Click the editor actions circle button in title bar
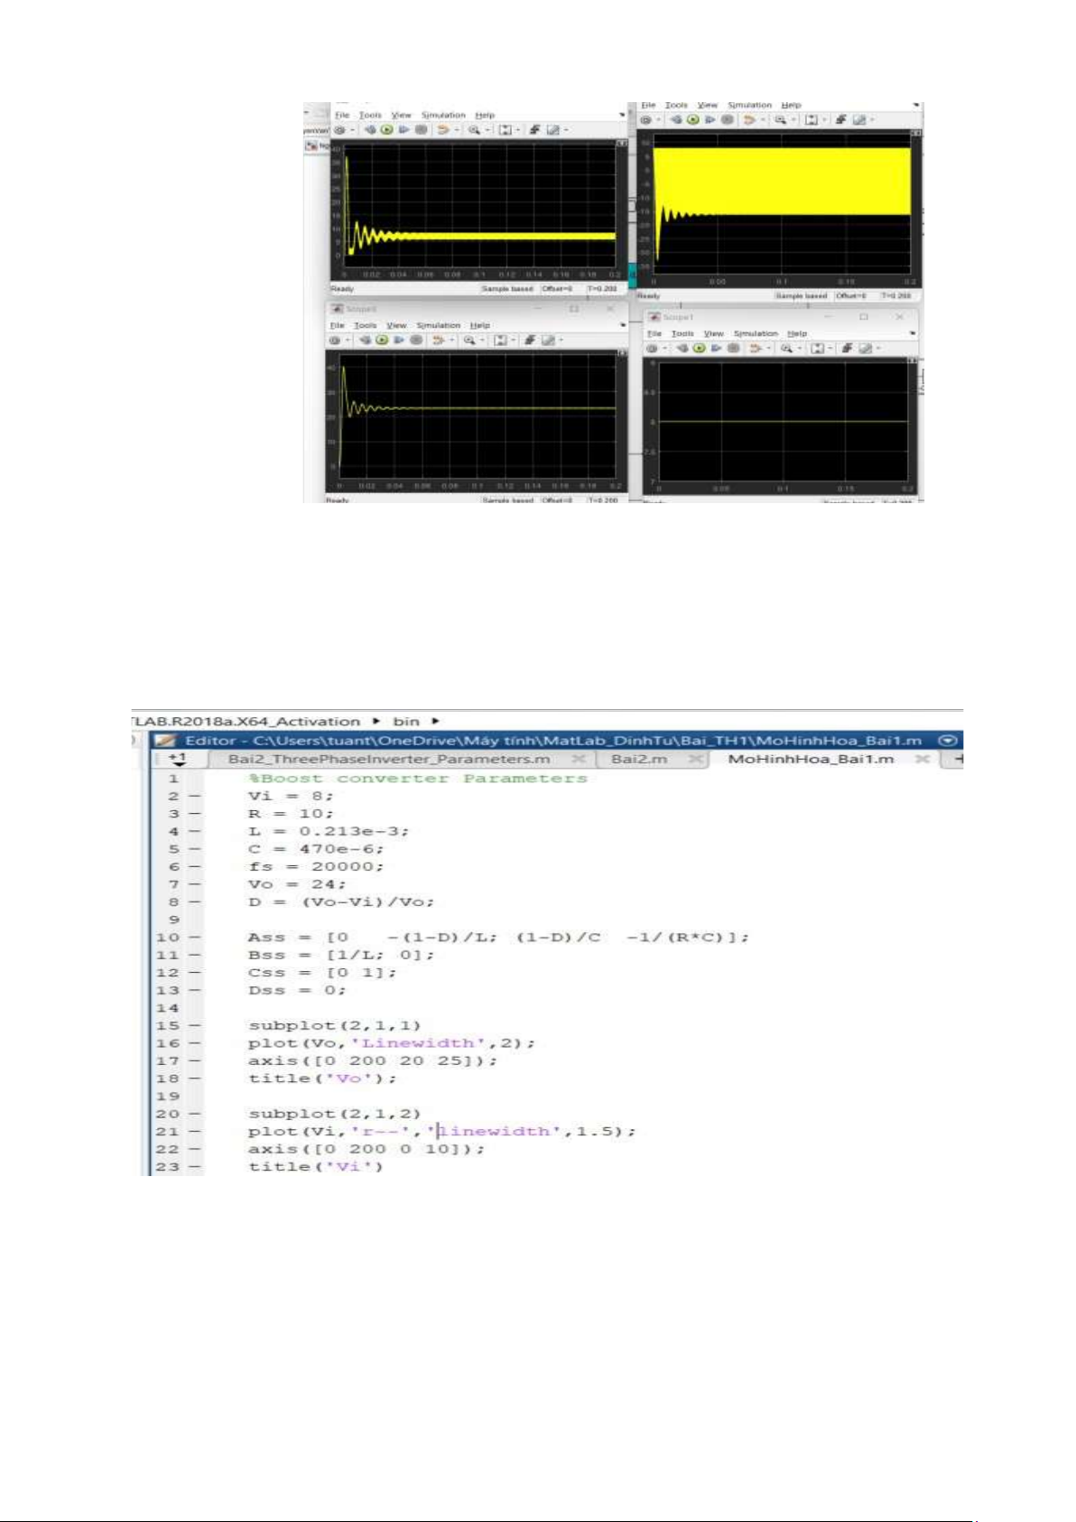Image resolution: width=1076 pixels, height=1522 pixels. [947, 740]
